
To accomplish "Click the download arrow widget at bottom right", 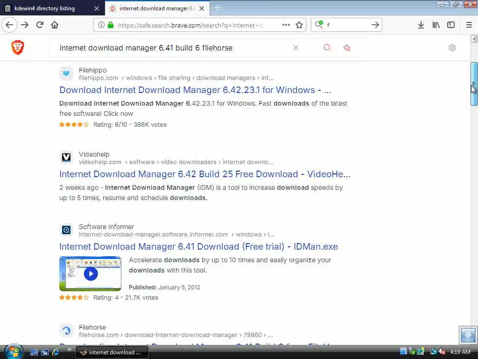I will pyautogui.click(x=468, y=335).
